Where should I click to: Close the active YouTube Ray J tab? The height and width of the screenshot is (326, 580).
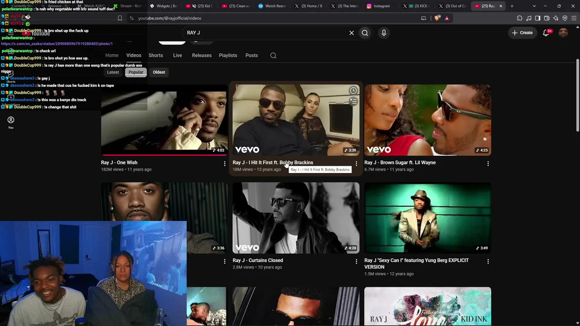(x=501, y=6)
